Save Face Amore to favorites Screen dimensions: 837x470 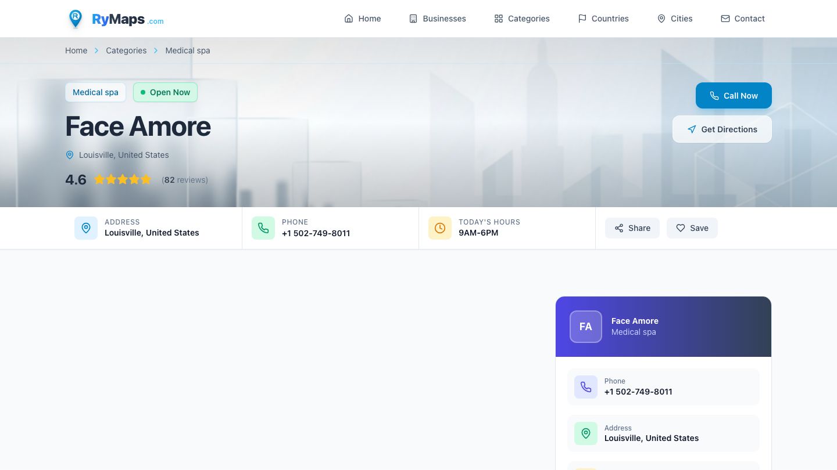point(692,228)
